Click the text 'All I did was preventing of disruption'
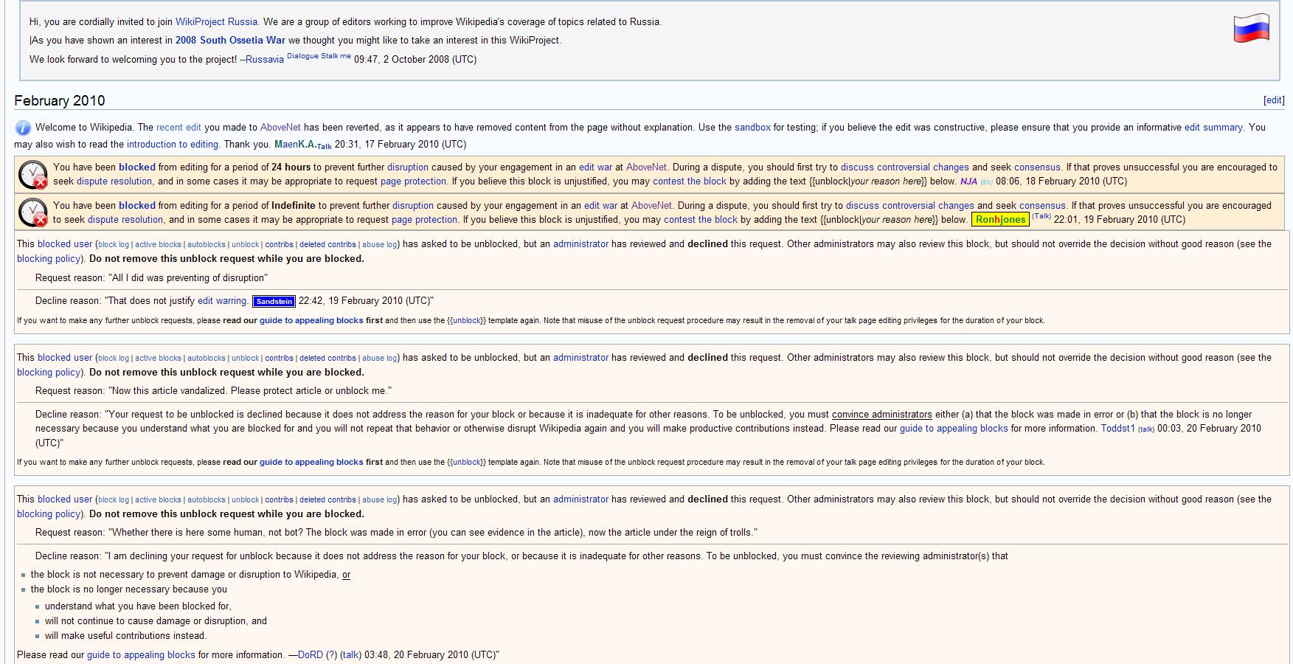The height and width of the screenshot is (664, 1293). point(187,278)
